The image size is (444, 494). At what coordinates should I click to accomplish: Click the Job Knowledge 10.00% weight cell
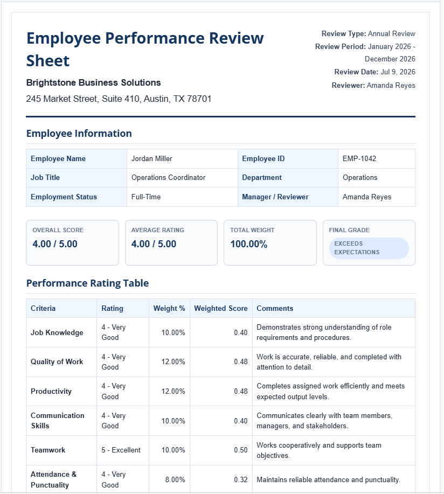[x=169, y=333]
